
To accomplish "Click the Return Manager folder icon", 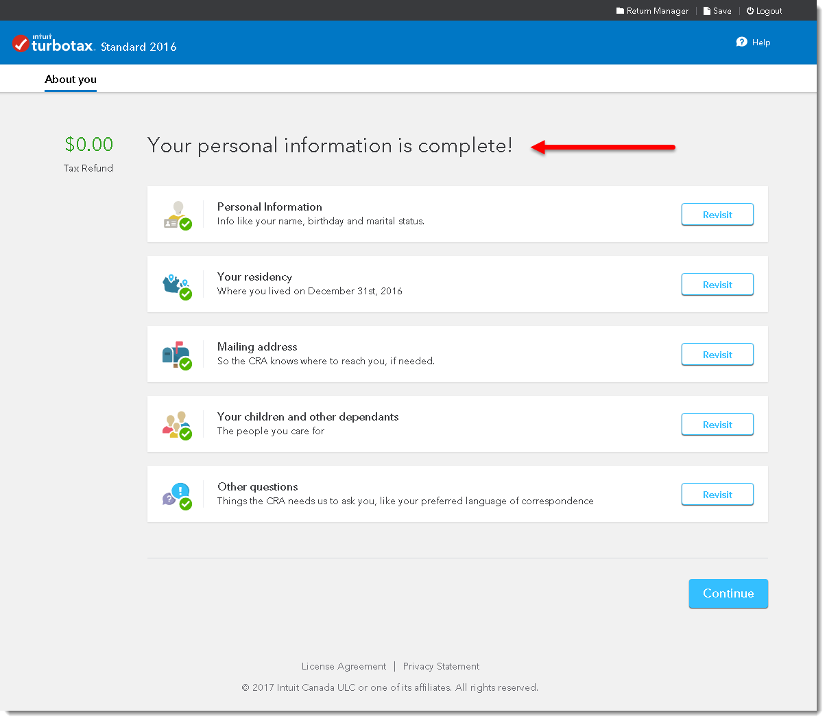I will pyautogui.click(x=620, y=11).
